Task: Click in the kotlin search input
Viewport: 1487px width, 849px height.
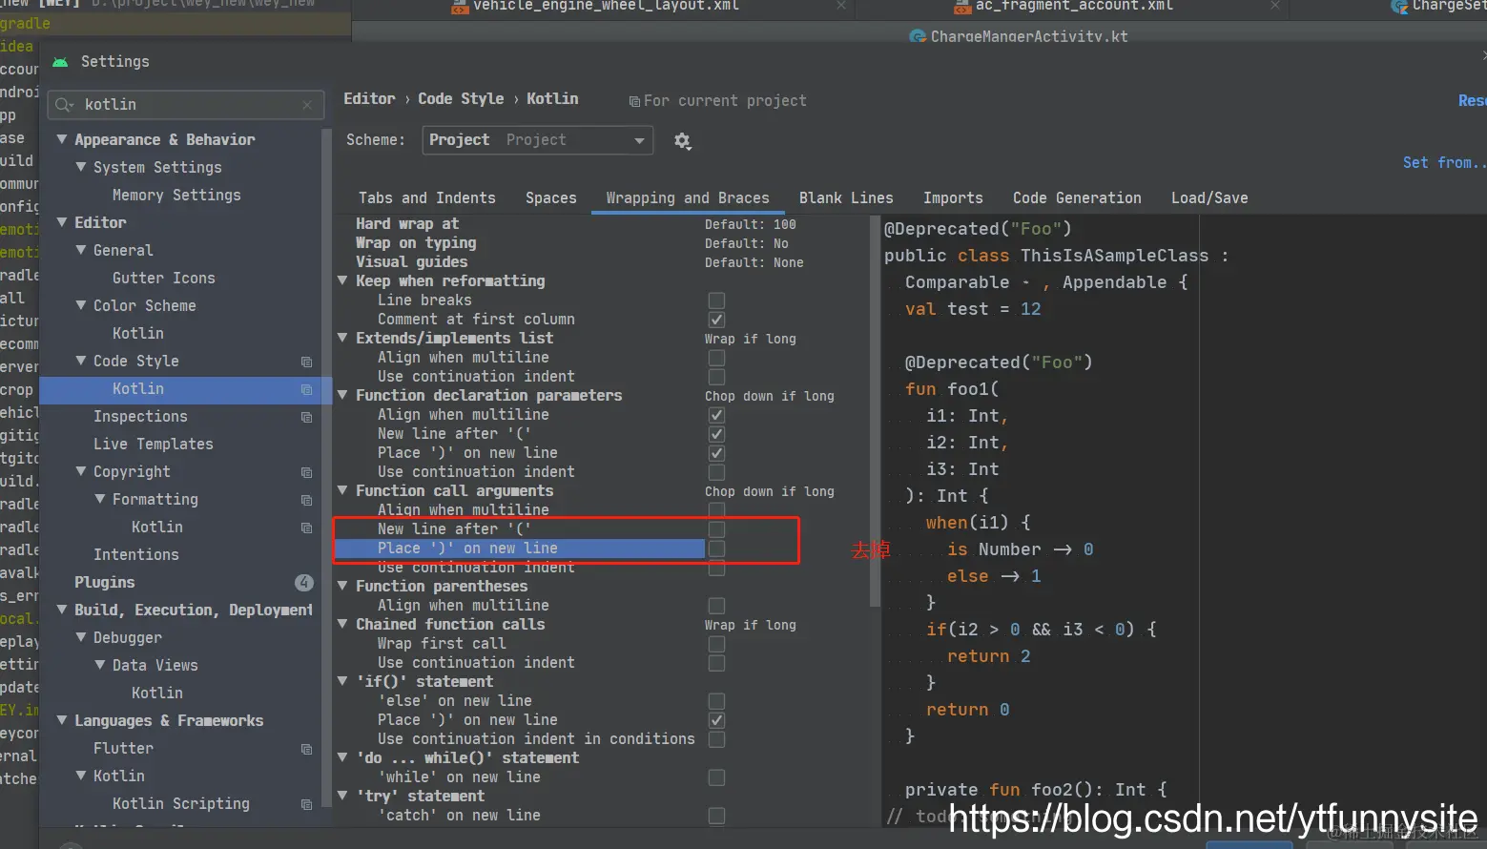Action: coord(186,105)
